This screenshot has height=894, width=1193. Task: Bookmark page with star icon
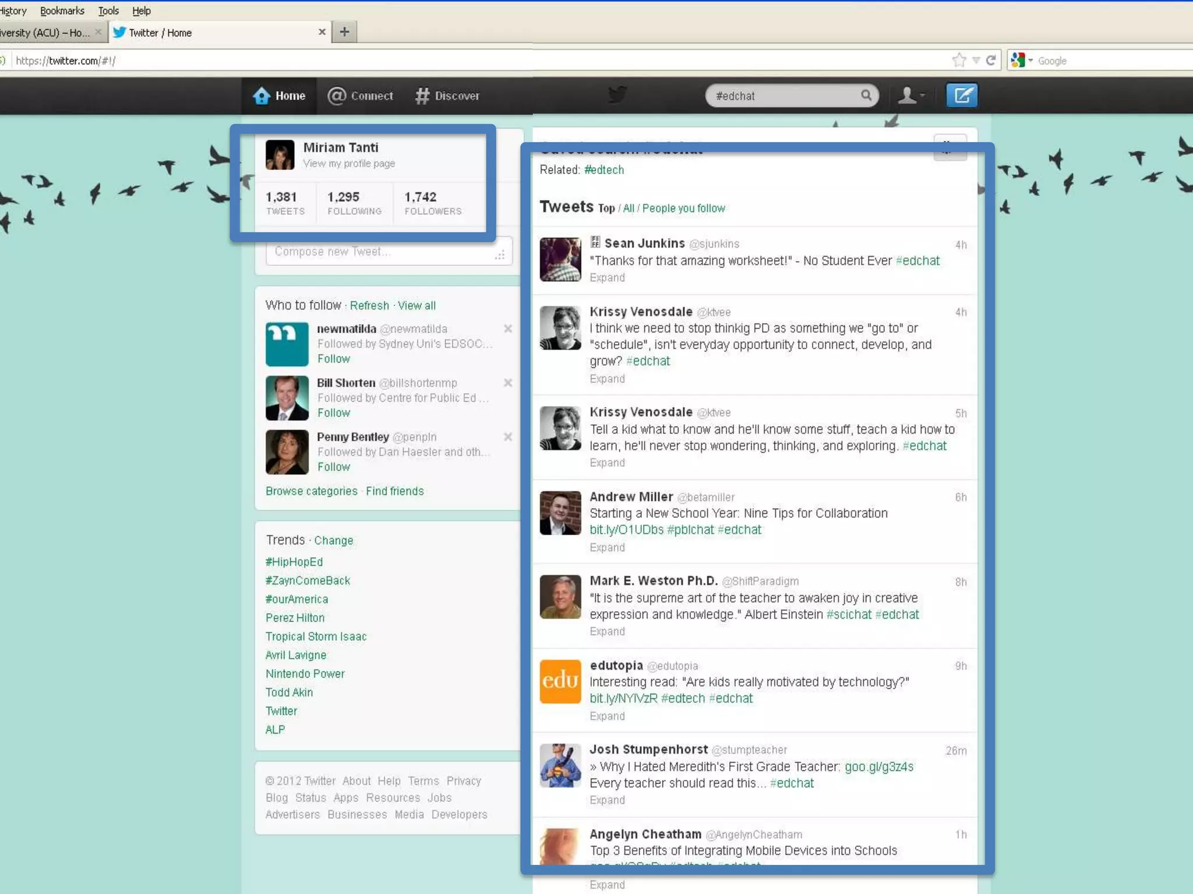click(958, 60)
